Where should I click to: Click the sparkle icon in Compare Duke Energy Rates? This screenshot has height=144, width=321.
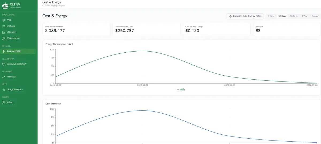click(231, 16)
